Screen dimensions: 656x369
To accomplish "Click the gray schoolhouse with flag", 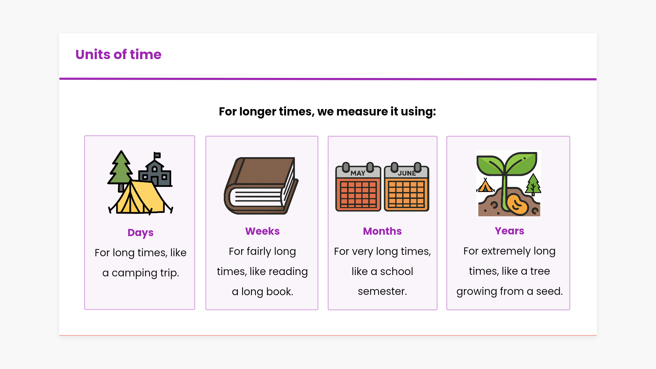I will [x=155, y=172].
